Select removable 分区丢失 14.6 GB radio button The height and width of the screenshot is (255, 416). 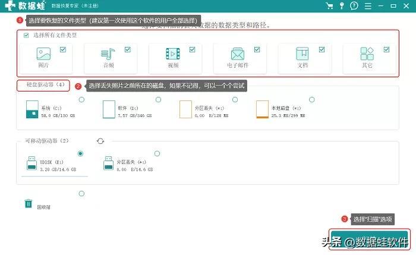(157, 153)
